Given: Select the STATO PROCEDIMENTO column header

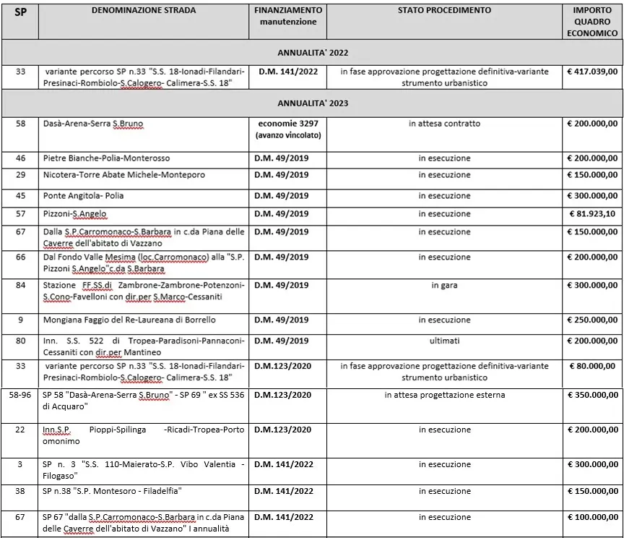Looking at the screenshot, I should click(444, 11).
